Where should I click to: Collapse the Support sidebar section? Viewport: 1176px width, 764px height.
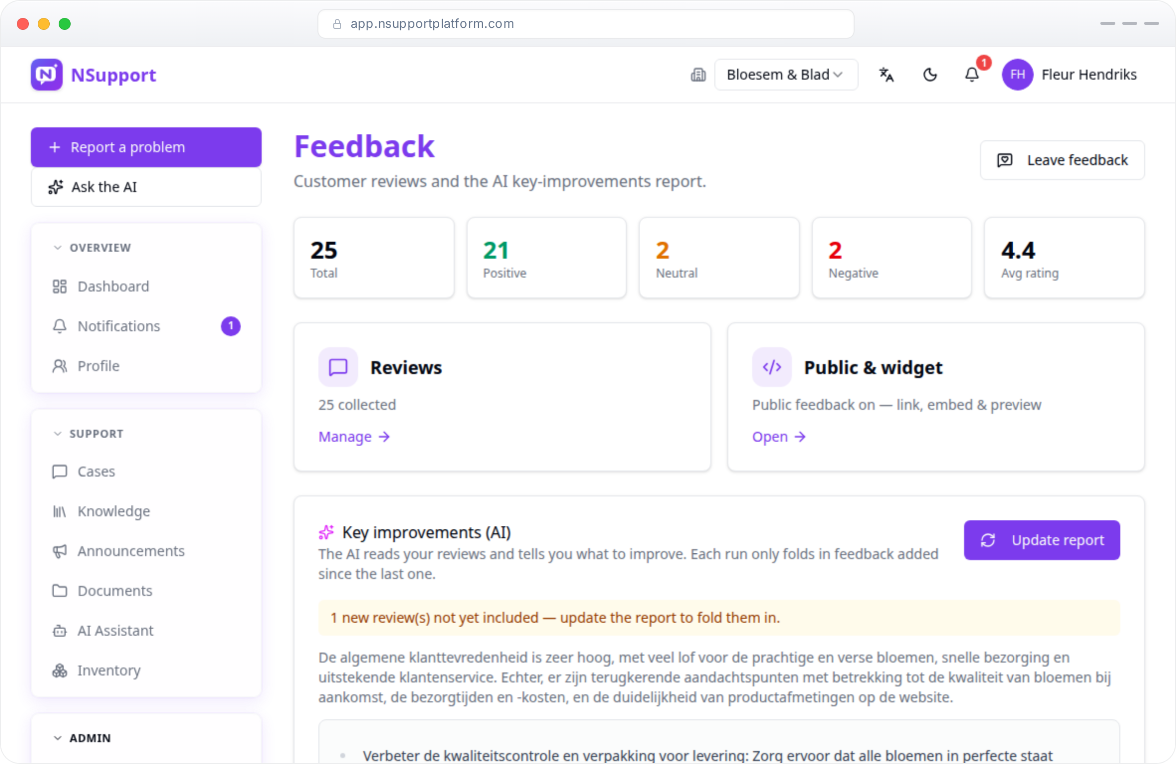(58, 434)
